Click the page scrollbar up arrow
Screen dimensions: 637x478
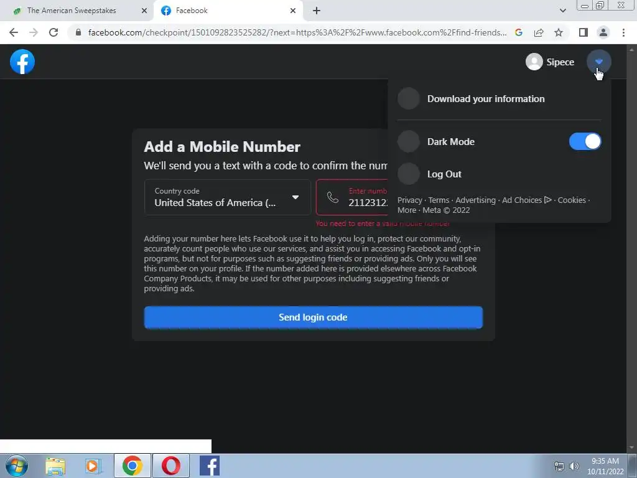[632, 49]
